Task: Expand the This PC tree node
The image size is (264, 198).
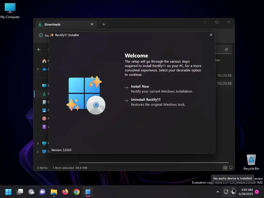Action: (38, 143)
